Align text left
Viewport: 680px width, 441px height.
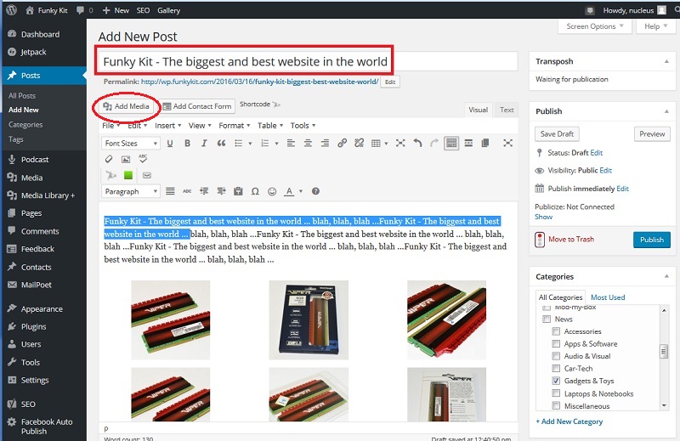pyautogui.click(x=291, y=143)
